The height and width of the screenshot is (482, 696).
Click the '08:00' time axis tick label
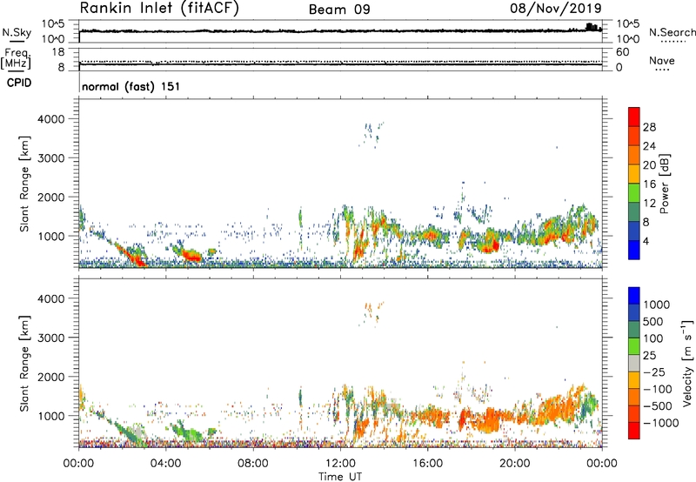click(x=252, y=464)
